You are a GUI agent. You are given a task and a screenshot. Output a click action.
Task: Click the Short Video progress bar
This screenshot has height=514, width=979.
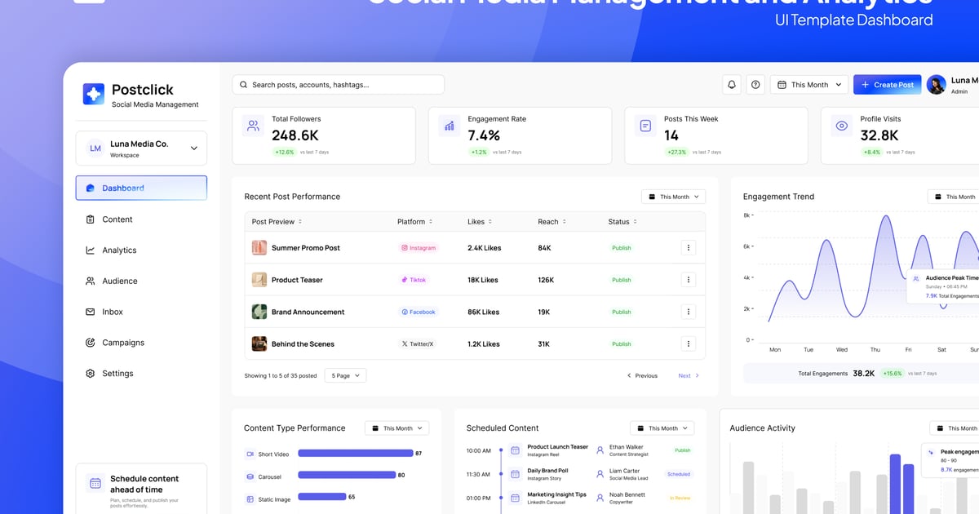[x=356, y=454]
